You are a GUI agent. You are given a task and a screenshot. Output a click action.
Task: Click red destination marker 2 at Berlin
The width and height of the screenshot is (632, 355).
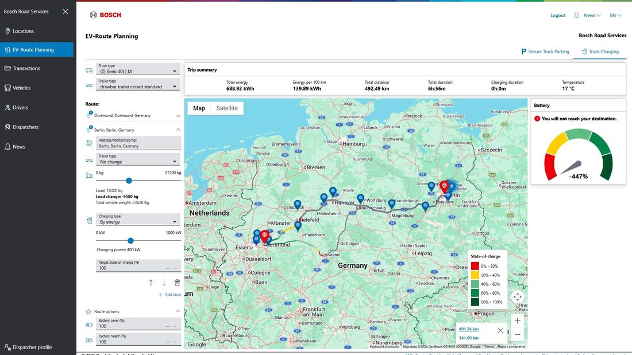(x=444, y=187)
